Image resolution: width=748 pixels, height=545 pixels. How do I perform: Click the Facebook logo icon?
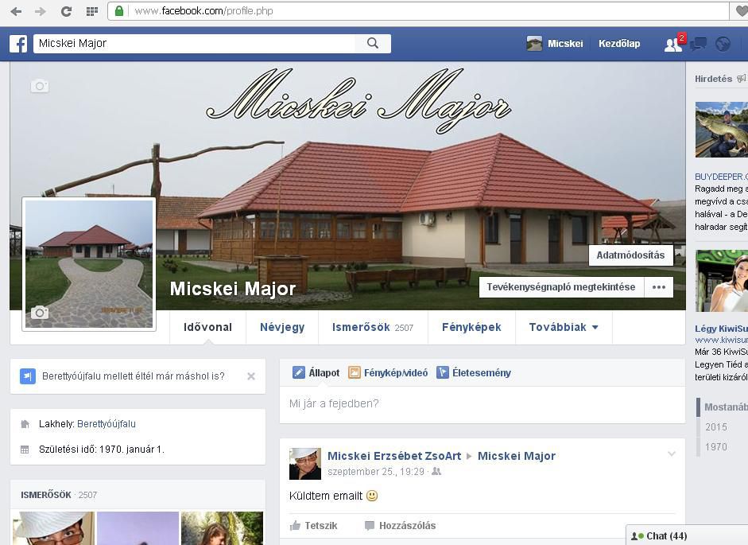[18, 44]
